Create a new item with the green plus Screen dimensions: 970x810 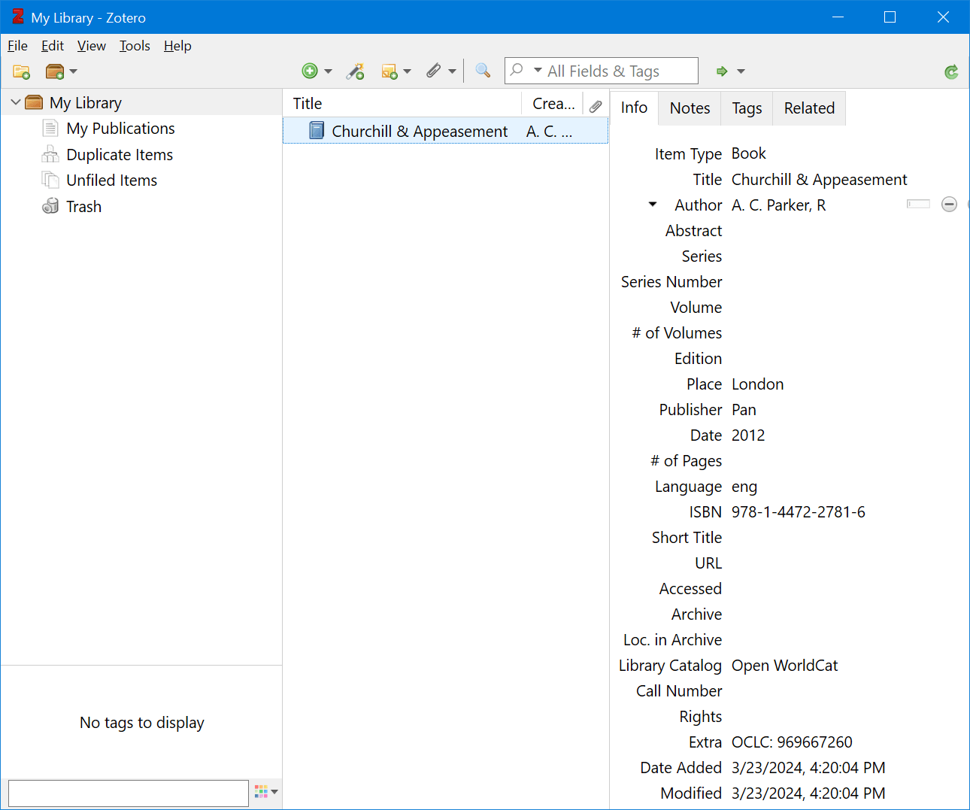(311, 71)
